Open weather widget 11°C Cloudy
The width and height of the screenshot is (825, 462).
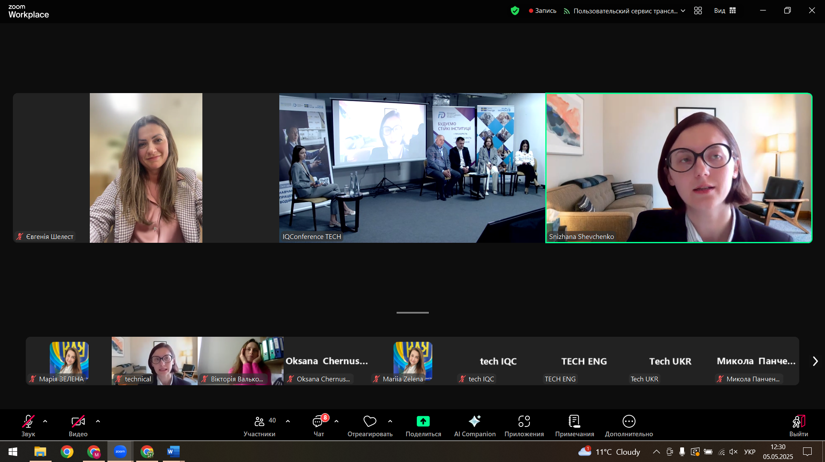point(609,452)
